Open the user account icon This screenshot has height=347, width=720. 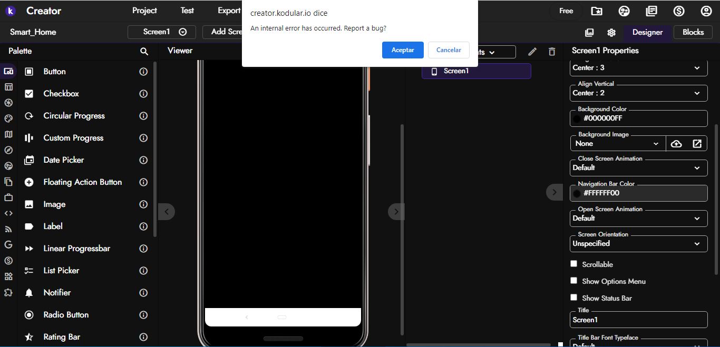pos(706,11)
